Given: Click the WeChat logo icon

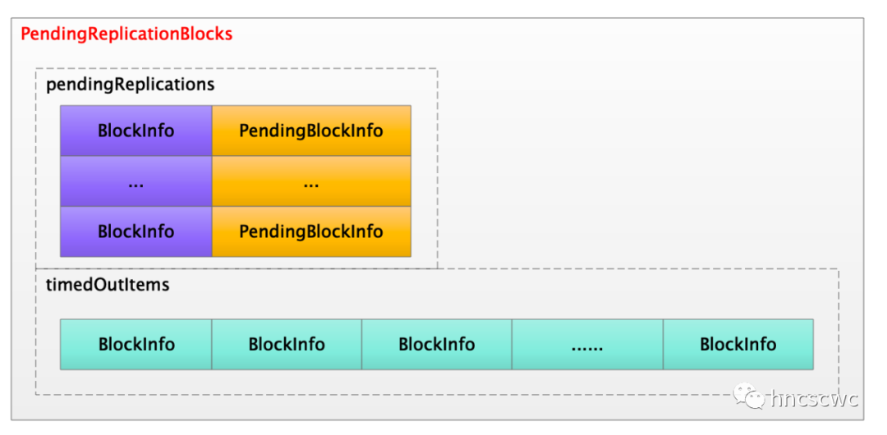Looking at the screenshot, I should click(749, 397).
